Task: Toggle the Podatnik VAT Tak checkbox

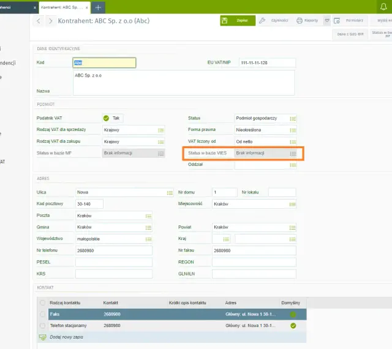Action: 106,118
